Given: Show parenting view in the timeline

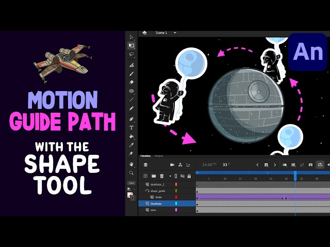Looking at the screenshot, I should click(180, 165).
